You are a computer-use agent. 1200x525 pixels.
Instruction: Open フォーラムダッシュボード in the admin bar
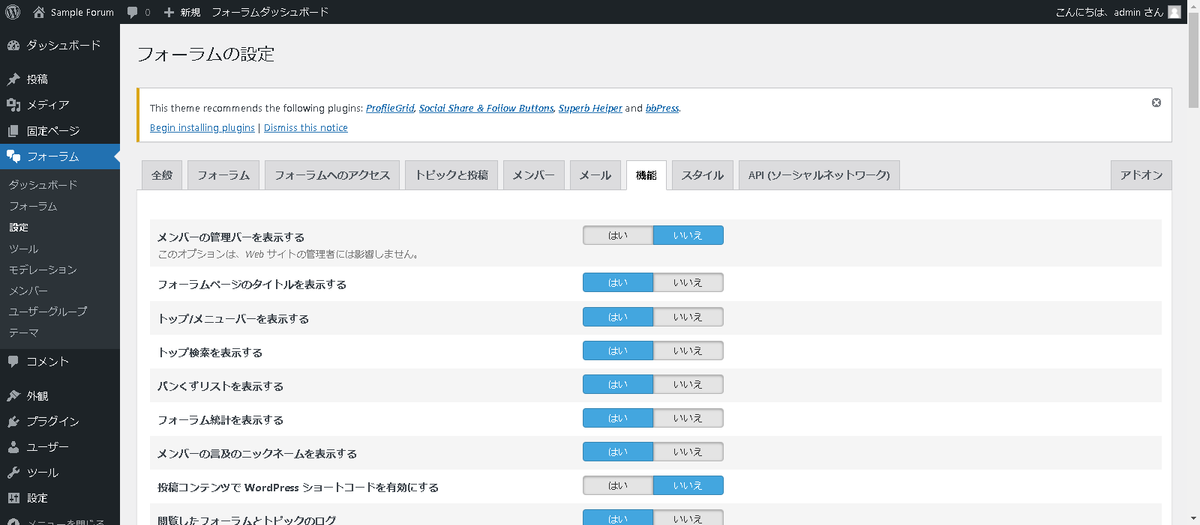270,12
